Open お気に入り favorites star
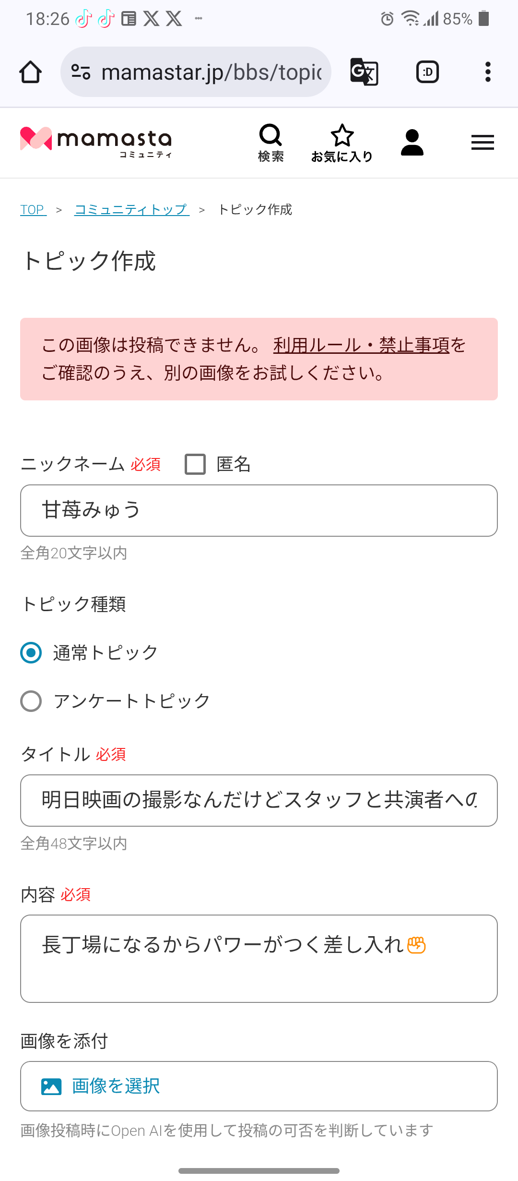Viewport: 518px width, 1181px height. 342,143
